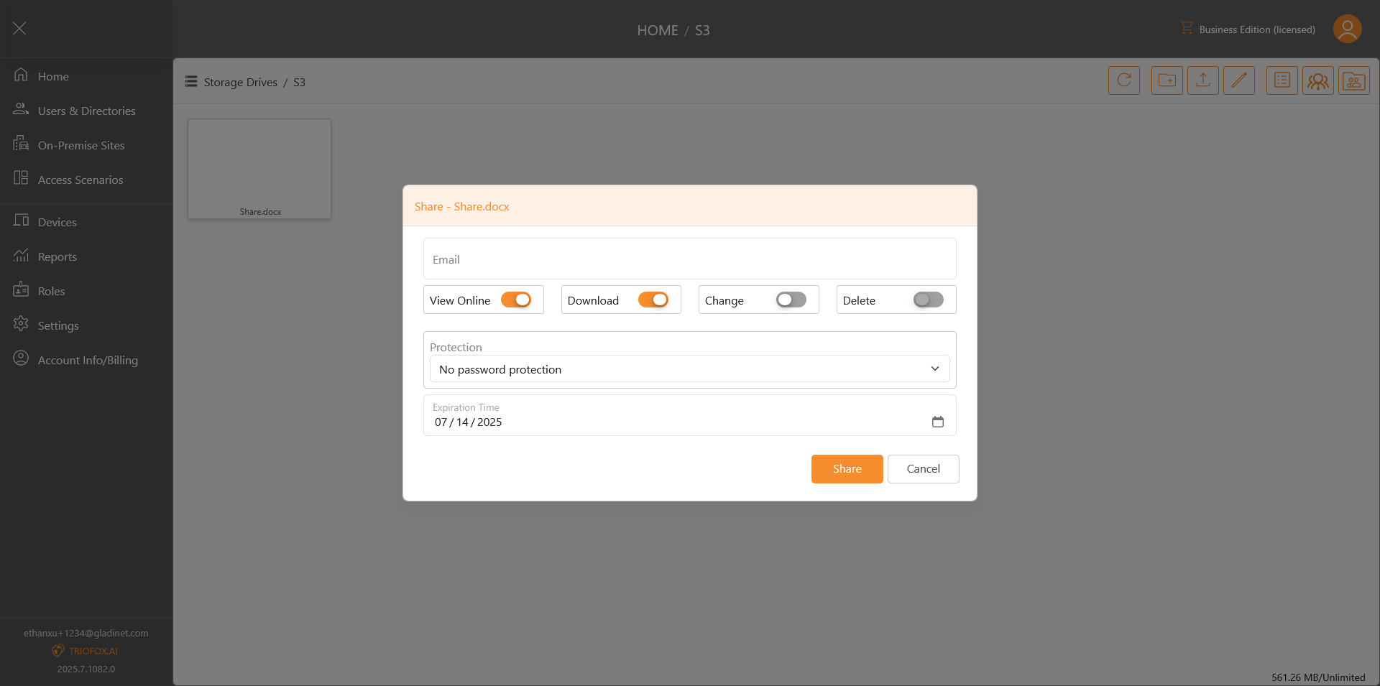Click the shared folder toolbar icon
The width and height of the screenshot is (1380, 686).
(x=1354, y=80)
